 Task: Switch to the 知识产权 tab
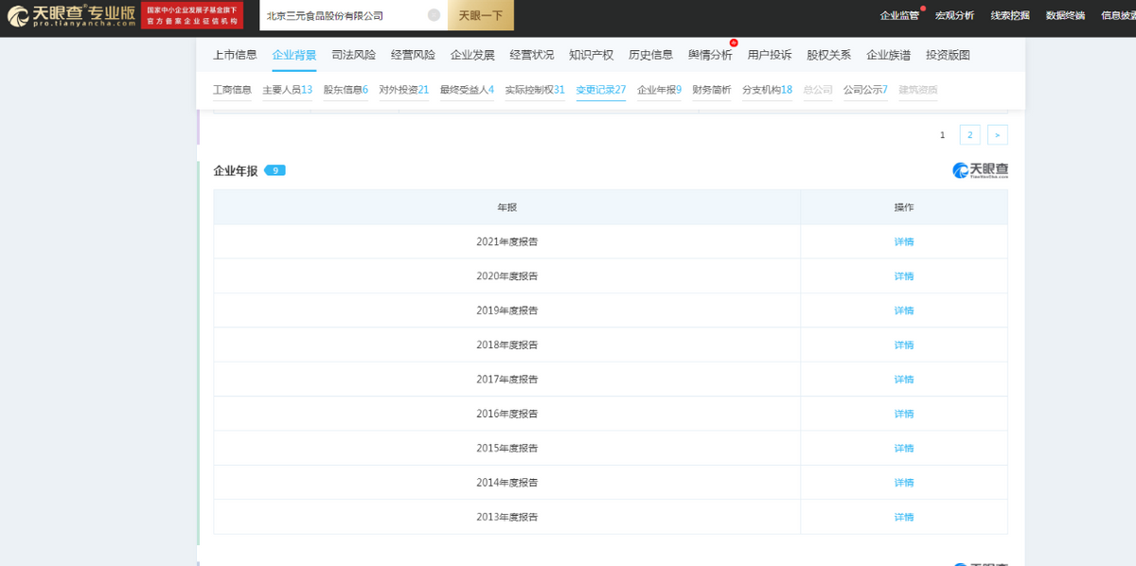[592, 55]
